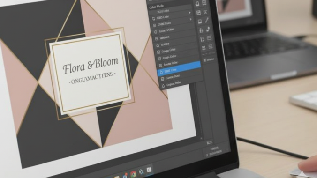Screen dimensions: 317x178
Task: Click the split-panel layout tool icon
Action: [x=198, y=13]
